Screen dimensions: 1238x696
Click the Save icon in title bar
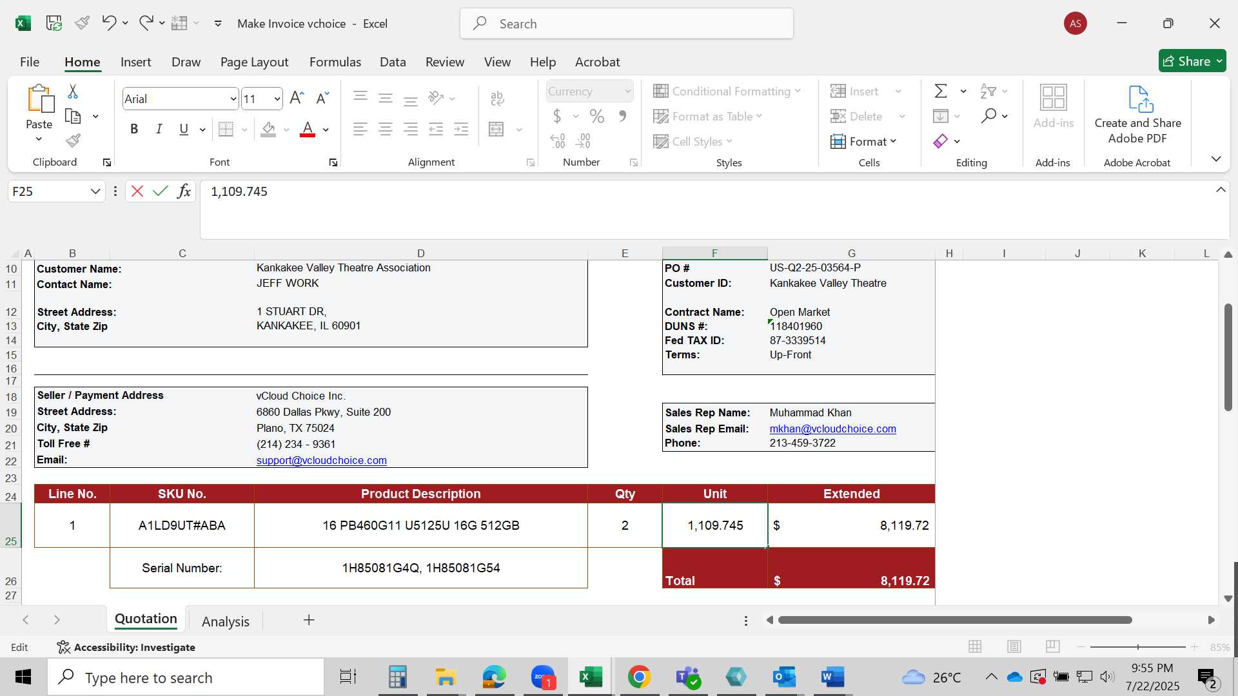(x=54, y=23)
